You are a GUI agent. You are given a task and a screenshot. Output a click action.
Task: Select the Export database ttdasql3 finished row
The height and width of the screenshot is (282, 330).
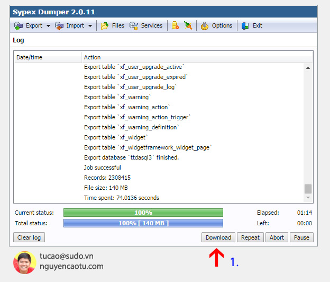tap(159, 157)
